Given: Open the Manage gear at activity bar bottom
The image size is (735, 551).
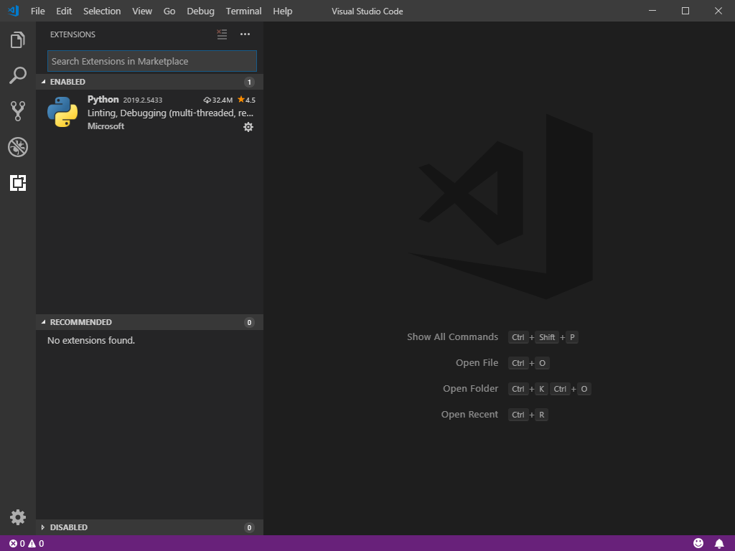Looking at the screenshot, I should coord(18,517).
